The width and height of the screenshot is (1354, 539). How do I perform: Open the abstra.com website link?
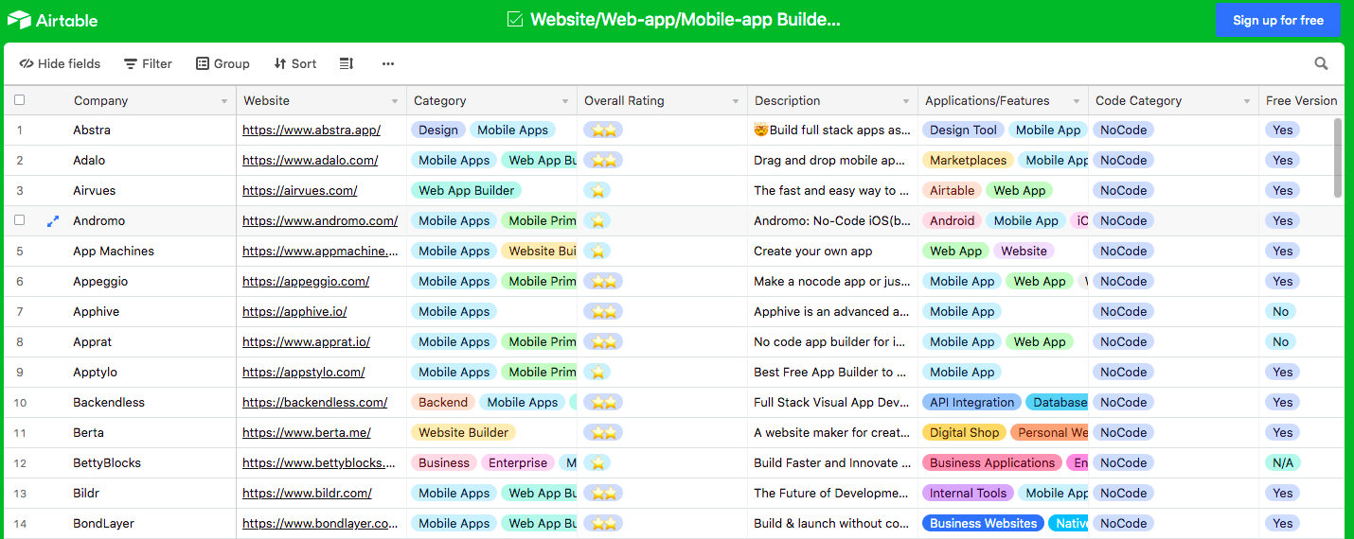(x=312, y=130)
